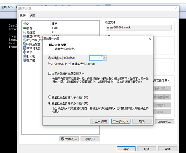The height and width of the screenshot is (153, 186).
Task: Choose split virtual disk into multiple files
Action: point(50,103)
